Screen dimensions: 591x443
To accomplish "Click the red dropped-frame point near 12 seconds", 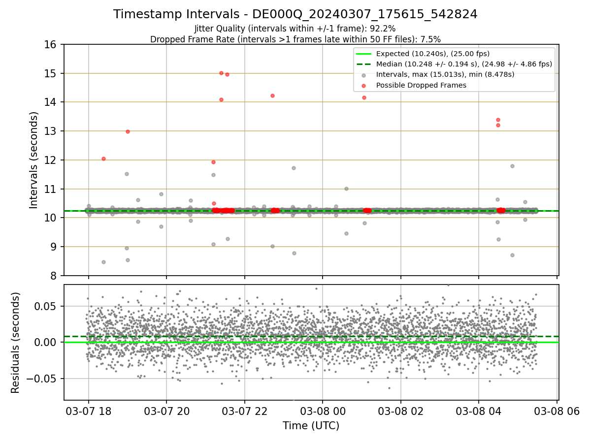I will tap(103, 158).
